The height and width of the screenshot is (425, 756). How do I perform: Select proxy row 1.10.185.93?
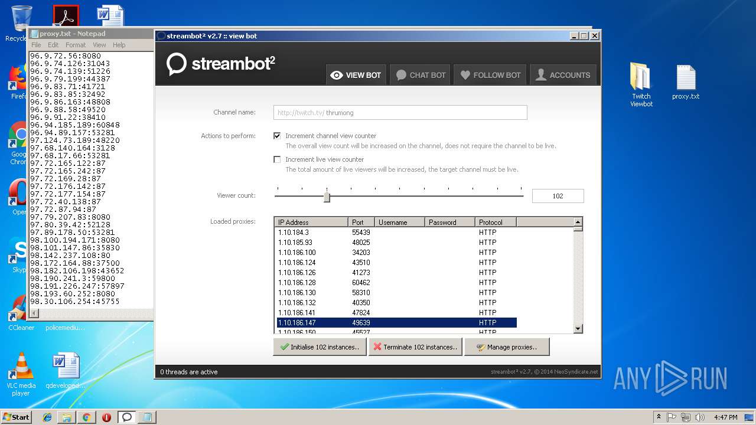point(396,243)
